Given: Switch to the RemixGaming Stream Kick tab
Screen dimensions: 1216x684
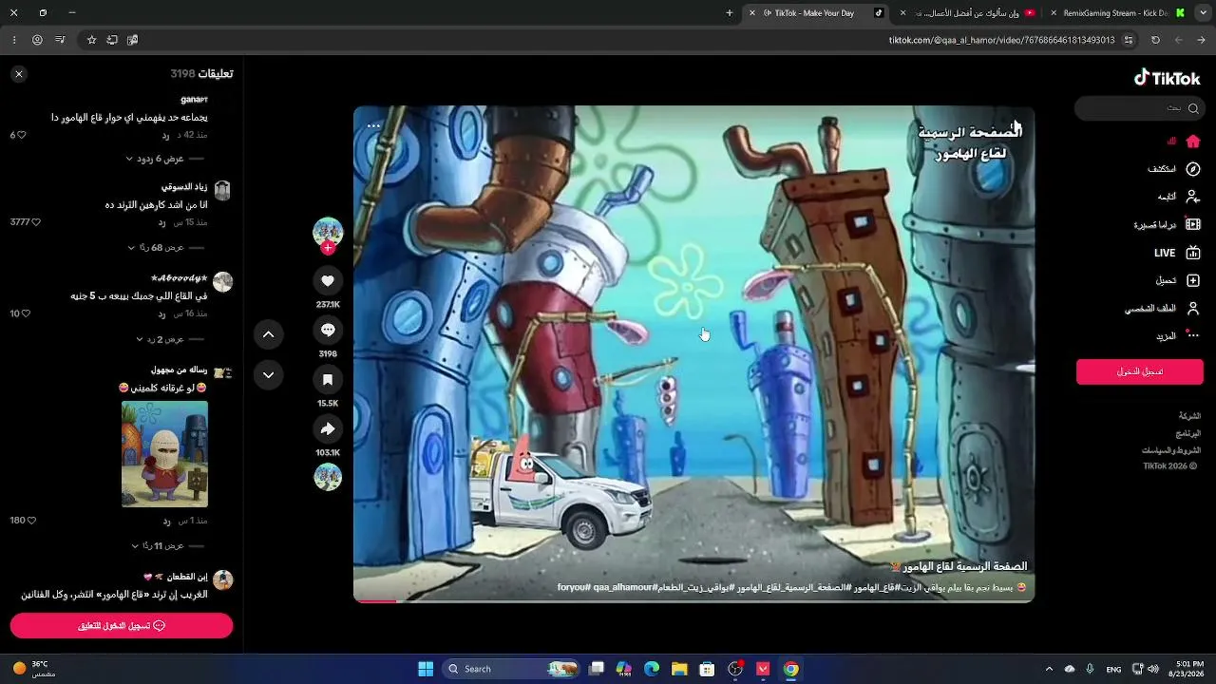Looking at the screenshot, I should coord(1115,13).
